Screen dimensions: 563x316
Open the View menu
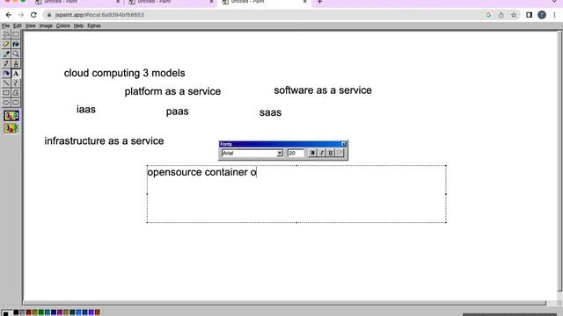(30, 25)
